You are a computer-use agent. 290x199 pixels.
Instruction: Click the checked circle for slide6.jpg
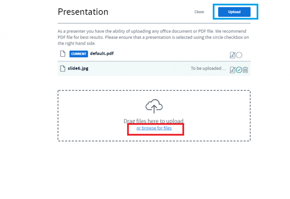(x=239, y=70)
